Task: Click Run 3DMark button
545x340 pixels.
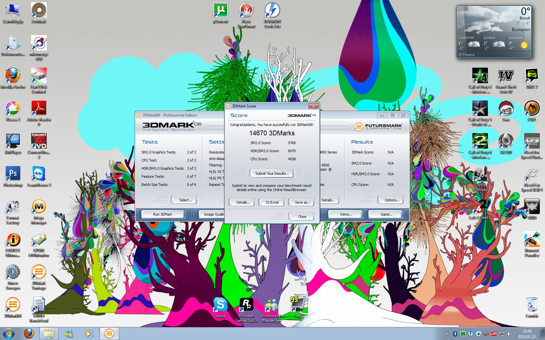Action: point(163,214)
